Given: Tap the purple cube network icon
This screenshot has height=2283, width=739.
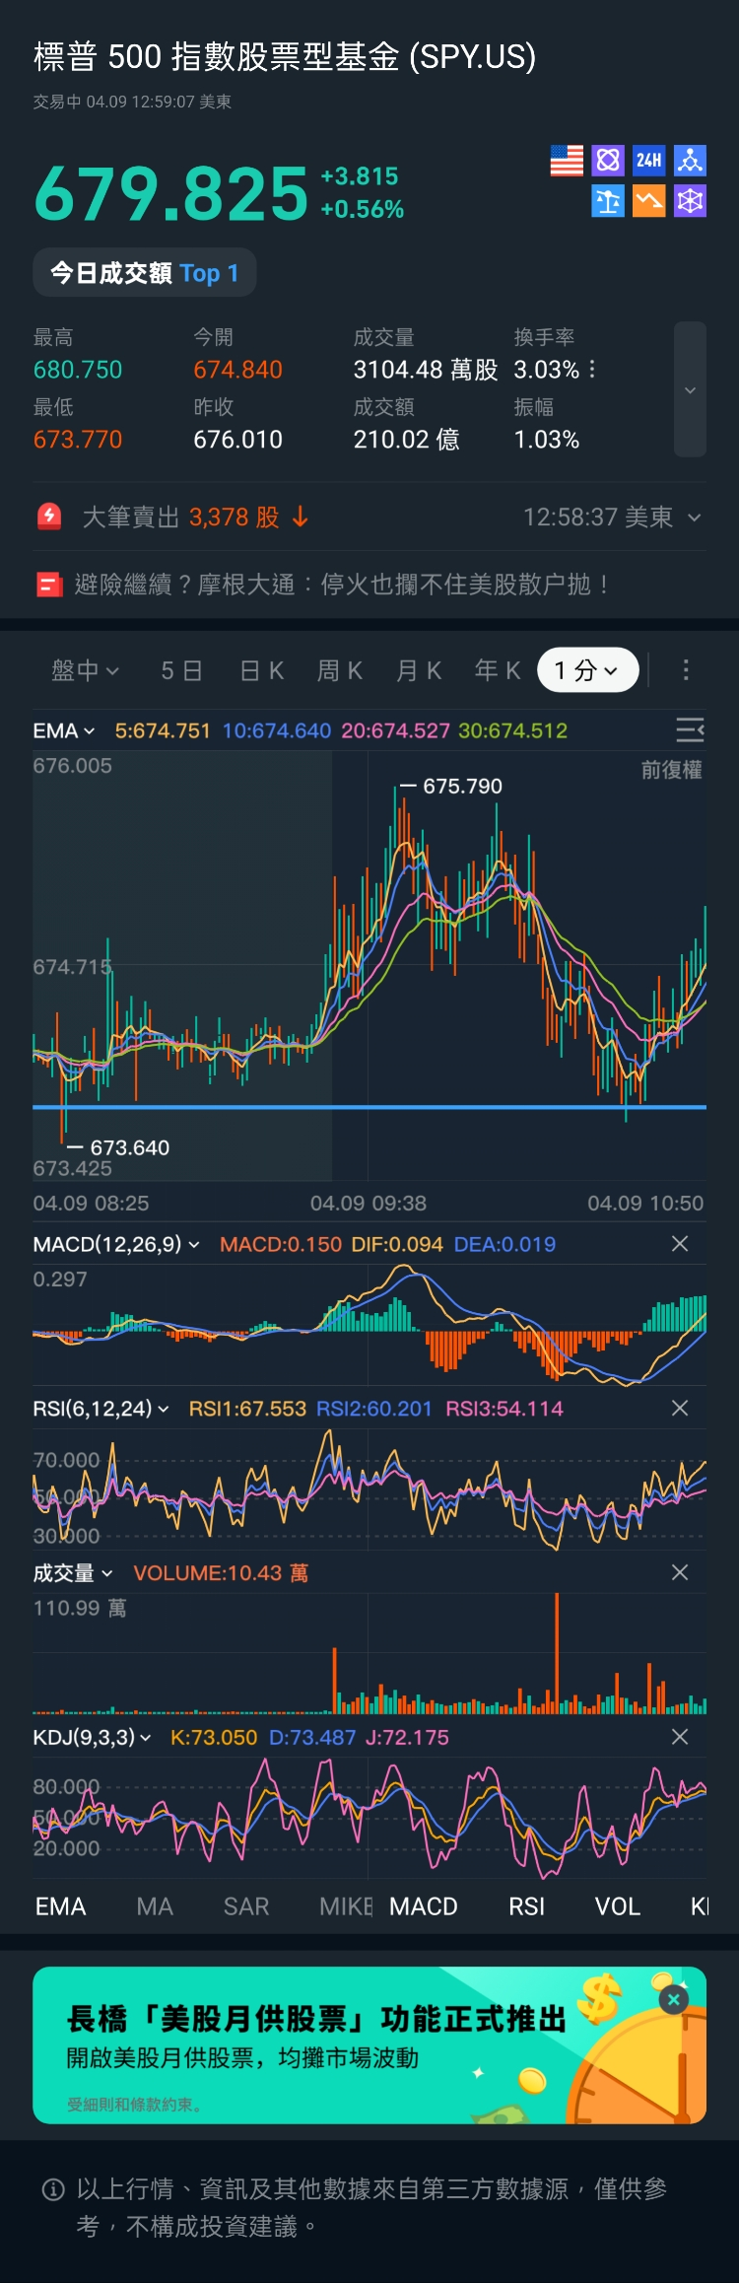Looking at the screenshot, I should click(x=690, y=201).
